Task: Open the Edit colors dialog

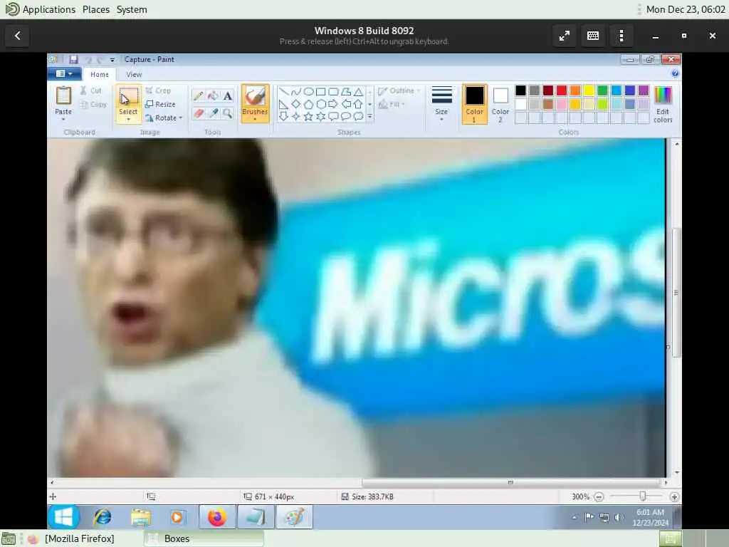Action: click(663, 104)
